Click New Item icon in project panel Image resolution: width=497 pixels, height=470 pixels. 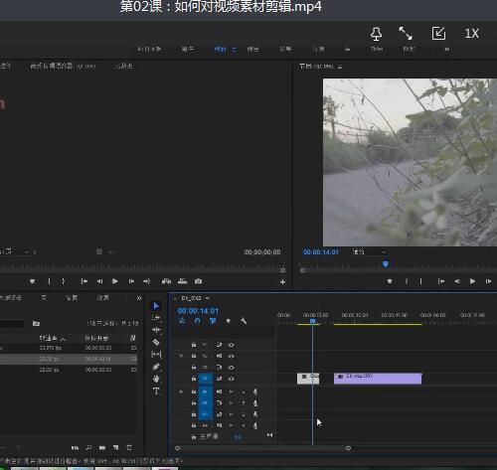point(115,447)
